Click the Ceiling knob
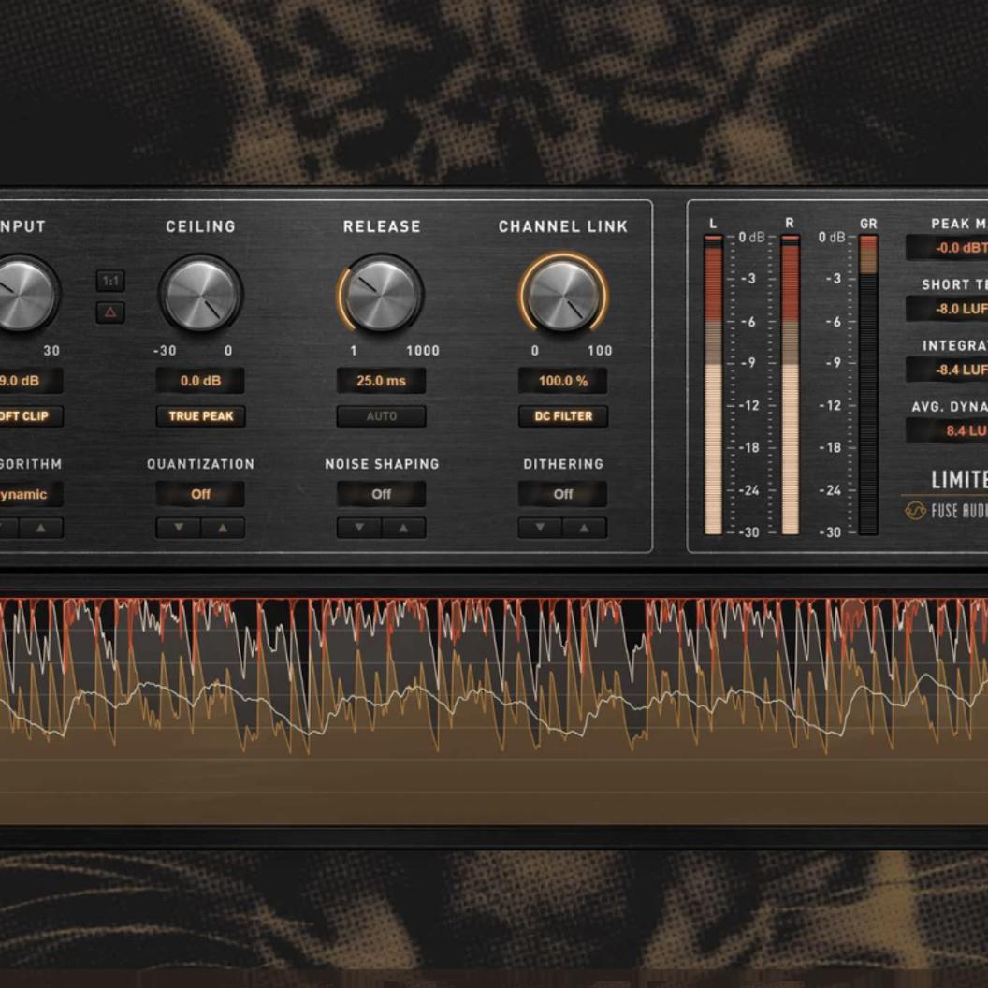 pyautogui.click(x=200, y=295)
